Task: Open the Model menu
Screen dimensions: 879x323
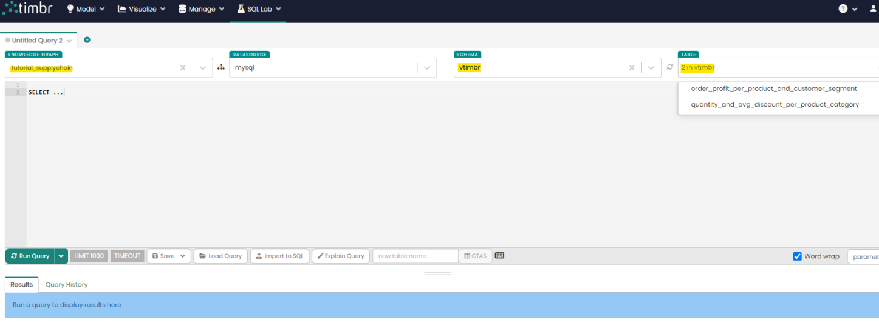Action: 86,9
